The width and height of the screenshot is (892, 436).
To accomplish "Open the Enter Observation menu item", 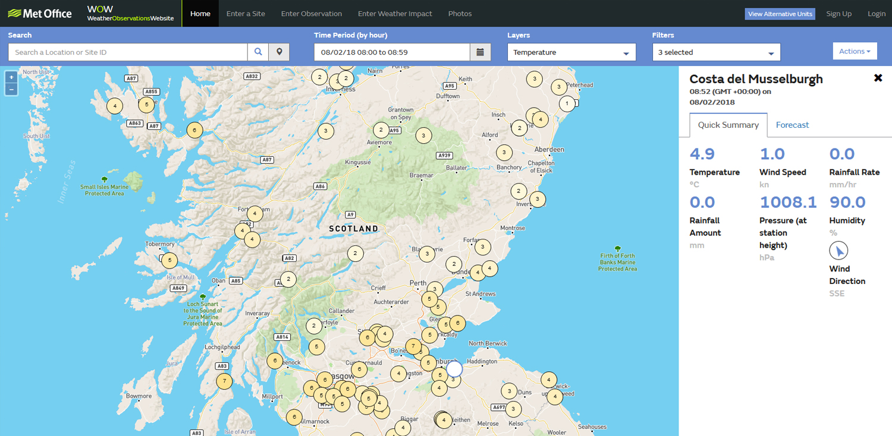I will point(311,14).
